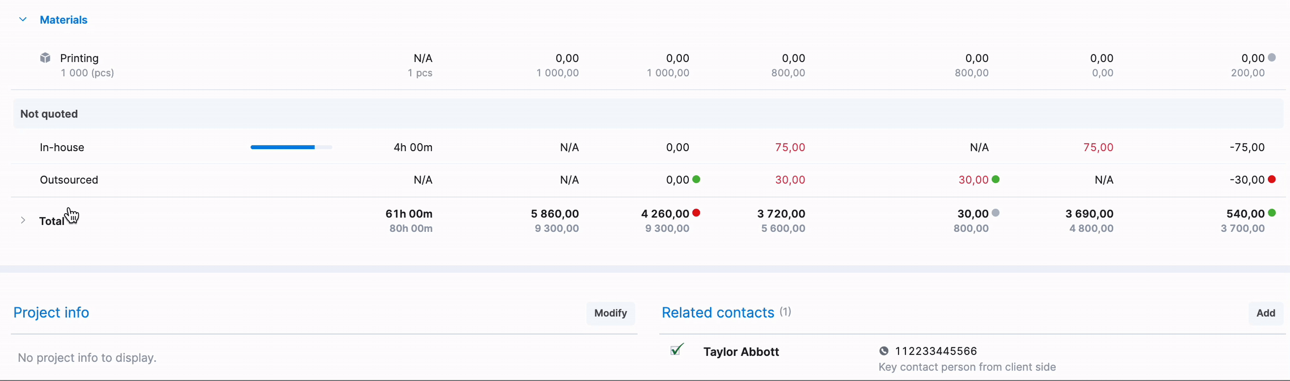Screen dimensions: 1290x381
Task: Click green dot next to Outsourced 0,00
Action: tap(696, 179)
